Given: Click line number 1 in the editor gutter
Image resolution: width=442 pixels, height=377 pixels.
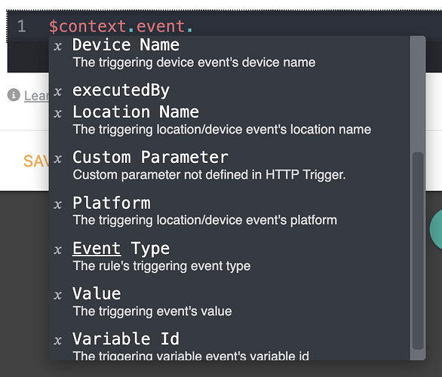Looking at the screenshot, I should tap(22, 26).
